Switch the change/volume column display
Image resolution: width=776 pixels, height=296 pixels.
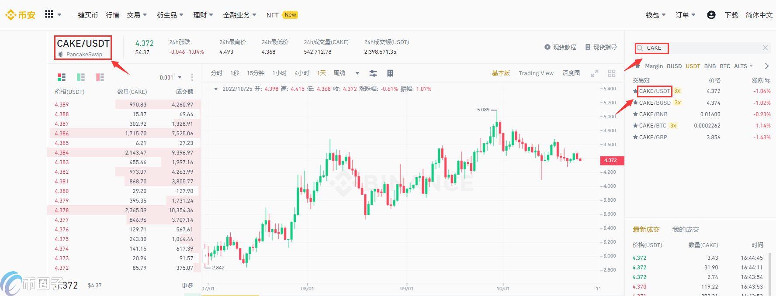coord(767,80)
